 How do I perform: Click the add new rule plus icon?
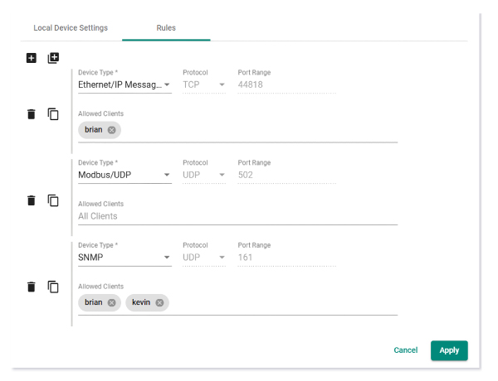32,58
